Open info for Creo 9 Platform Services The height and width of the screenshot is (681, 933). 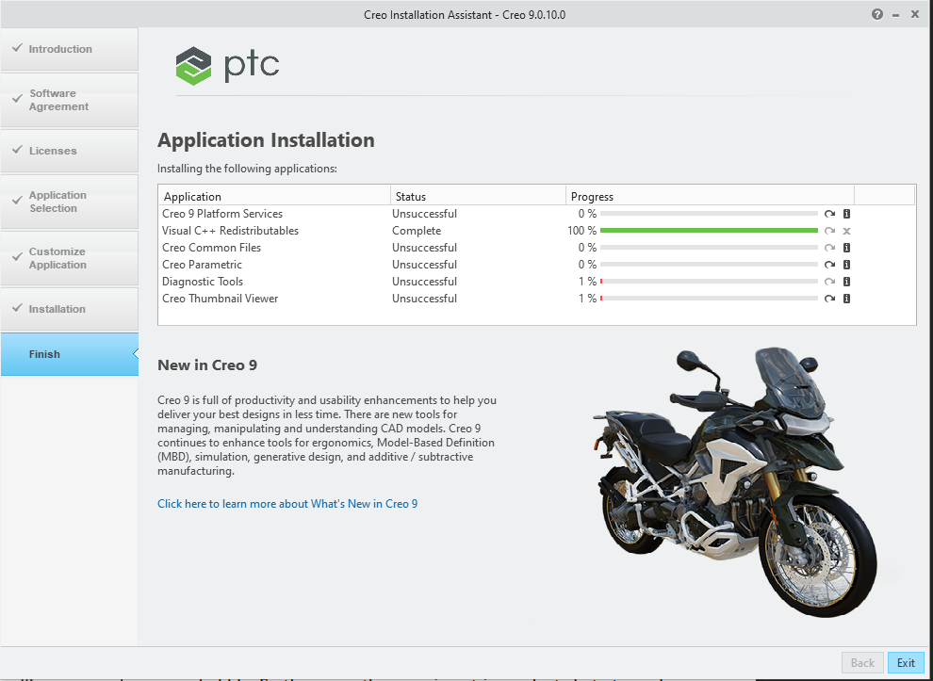846,214
